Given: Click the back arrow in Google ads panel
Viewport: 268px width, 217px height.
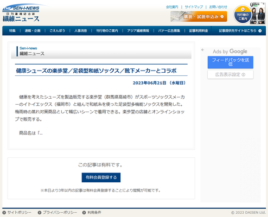Looking at the screenshot, I should point(203,50).
